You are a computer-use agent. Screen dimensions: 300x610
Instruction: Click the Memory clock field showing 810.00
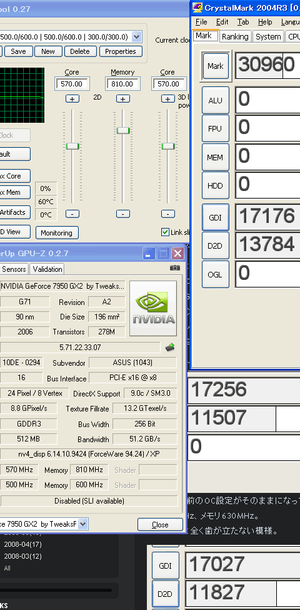coord(122,84)
